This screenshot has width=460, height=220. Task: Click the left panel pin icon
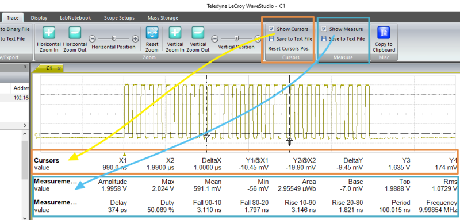[x=25, y=67]
